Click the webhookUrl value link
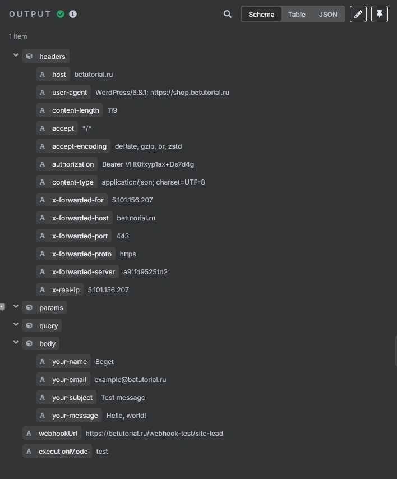Image resolution: width=397 pixels, height=479 pixels. [x=154, y=433]
